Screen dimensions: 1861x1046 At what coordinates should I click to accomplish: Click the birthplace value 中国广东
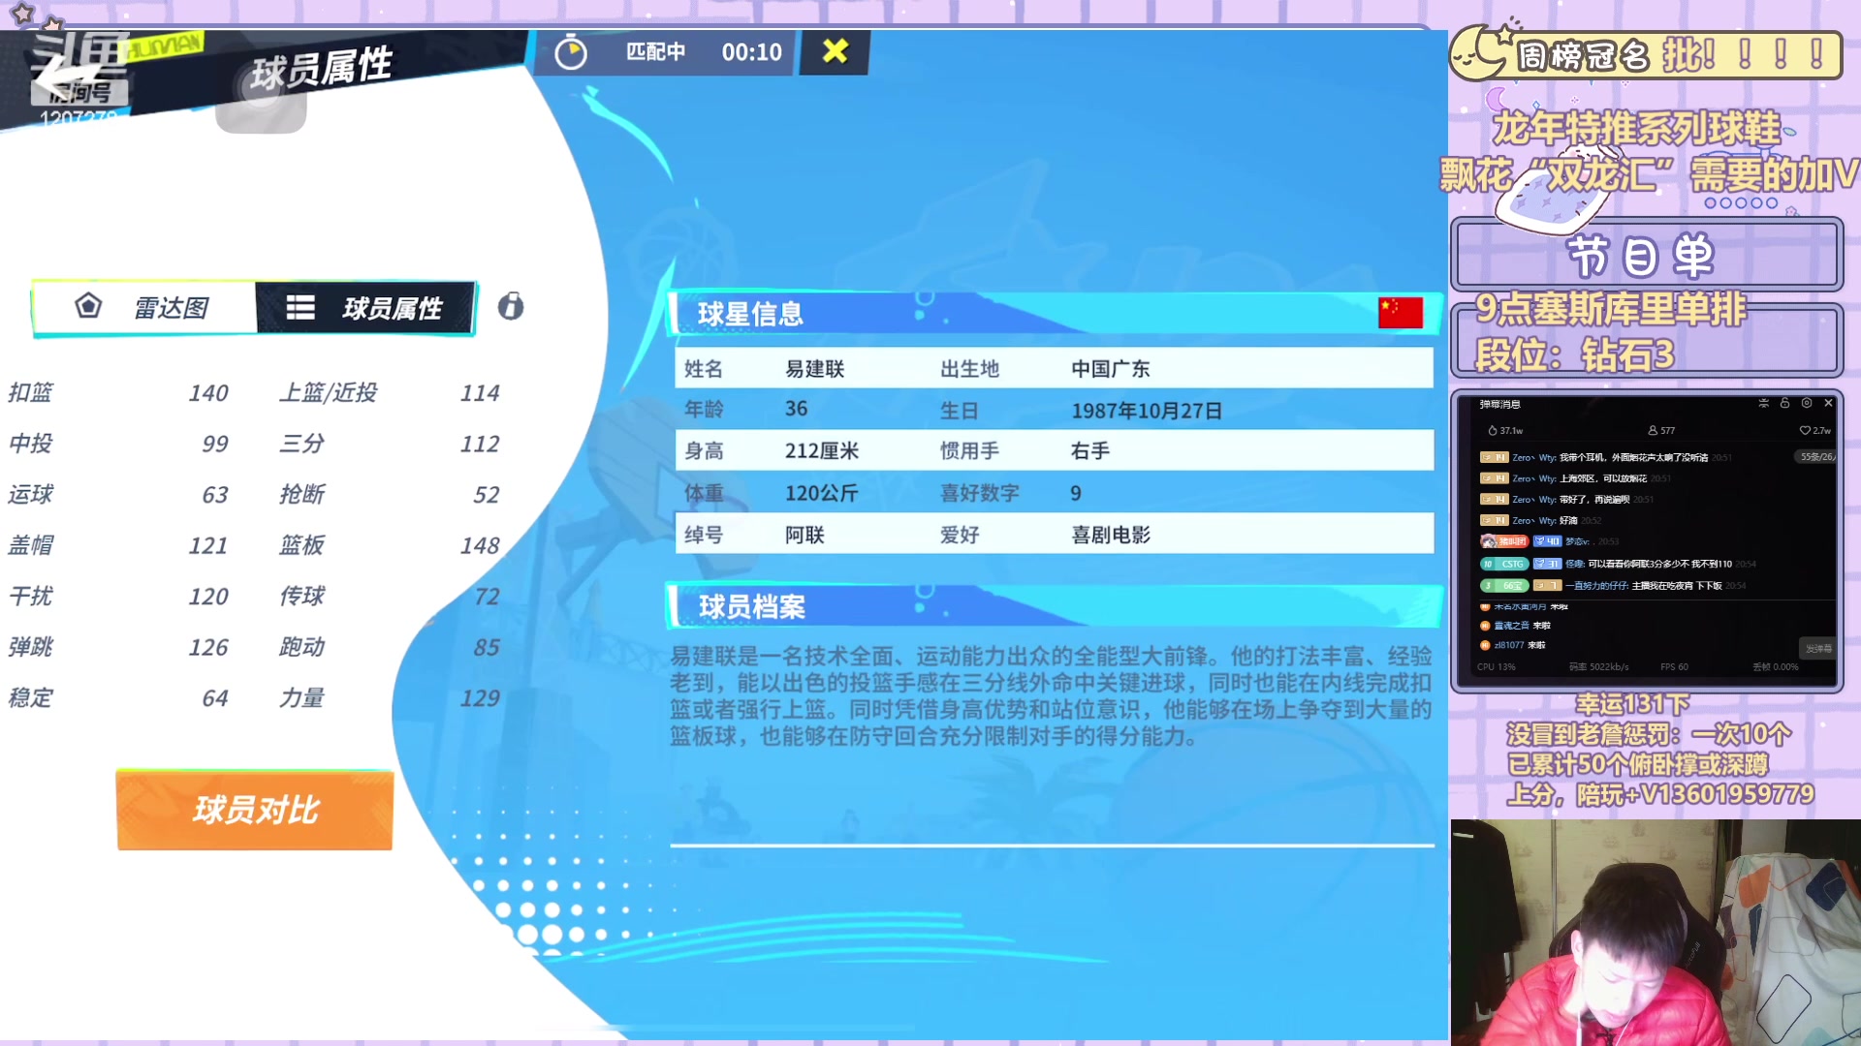click(1111, 368)
